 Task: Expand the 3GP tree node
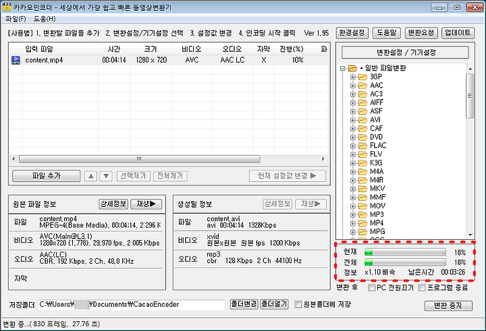click(x=353, y=77)
